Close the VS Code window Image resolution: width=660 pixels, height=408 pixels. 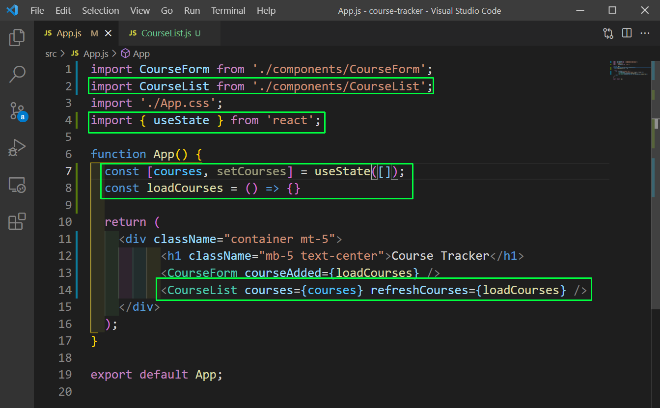coord(645,10)
